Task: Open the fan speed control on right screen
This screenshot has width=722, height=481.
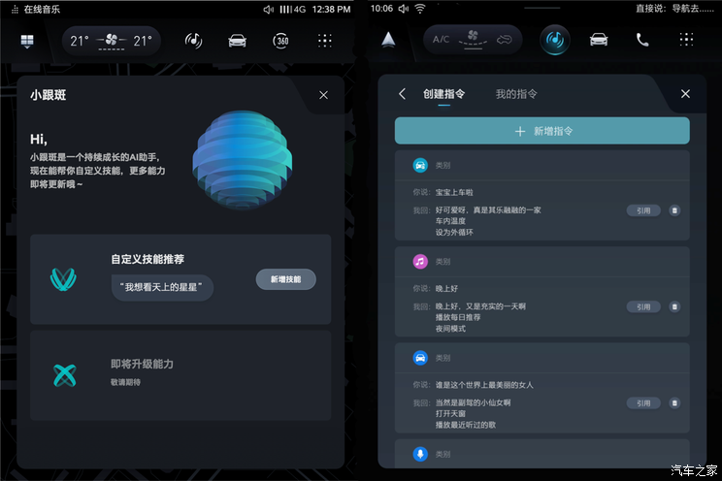Action: click(x=473, y=40)
